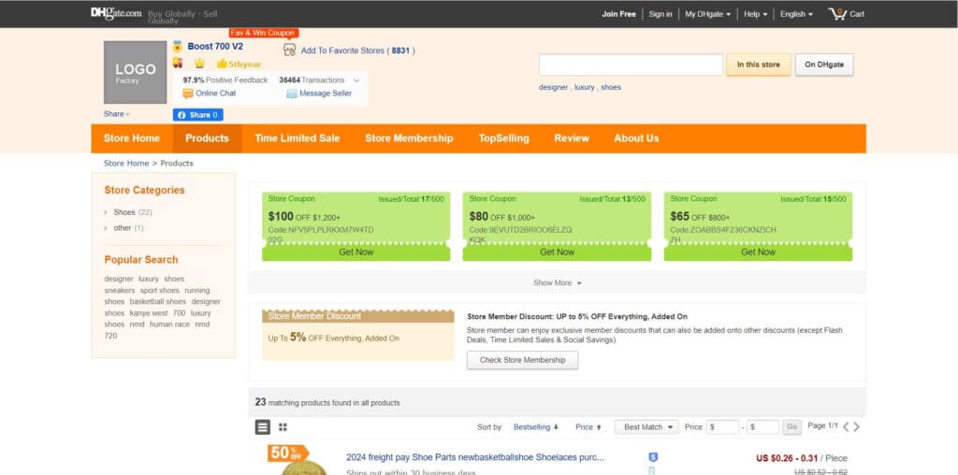Open the Time Limited Sale tab

point(297,138)
